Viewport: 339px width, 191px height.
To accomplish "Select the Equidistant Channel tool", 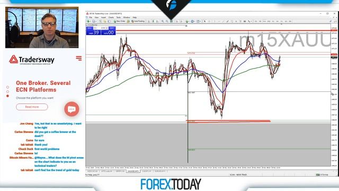I will point(227,21).
